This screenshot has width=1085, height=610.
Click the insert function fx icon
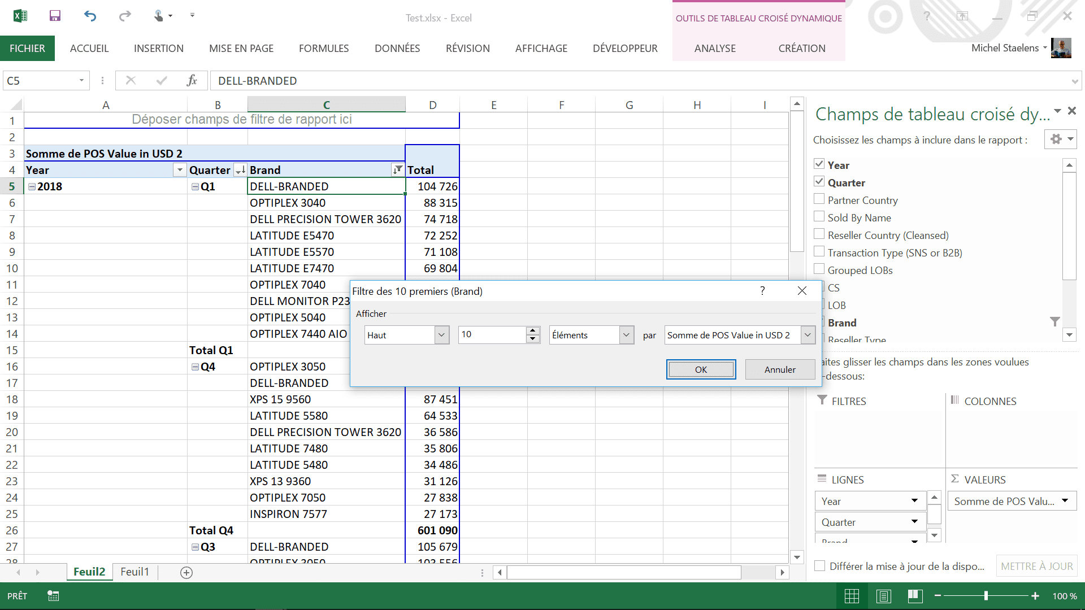point(192,81)
